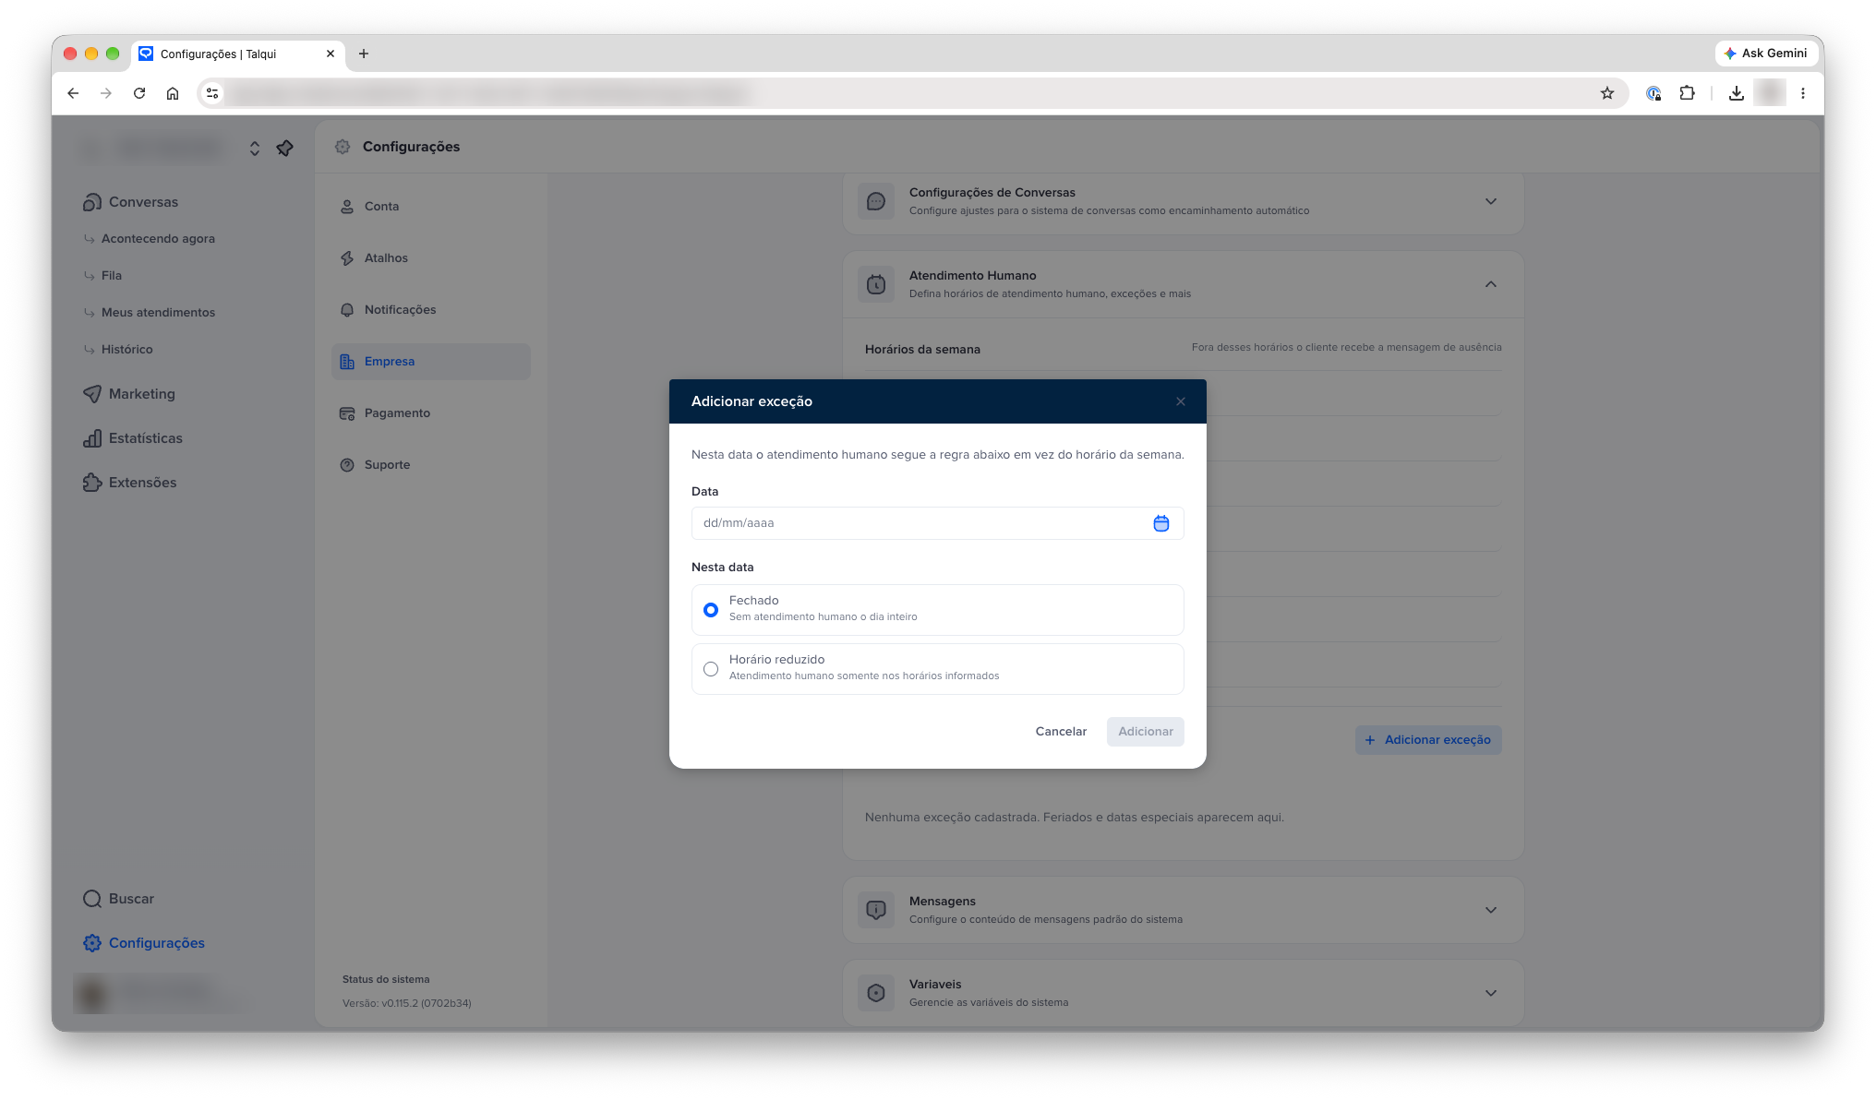
Task: Click the Adicionar button in dialog
Action: 1145,732
